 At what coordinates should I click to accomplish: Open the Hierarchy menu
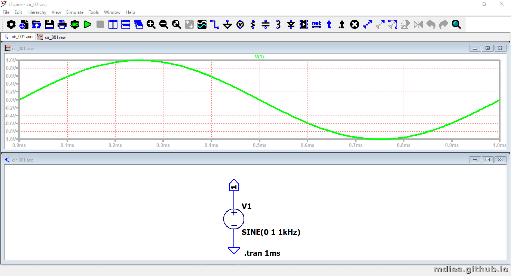click(37, 12)
